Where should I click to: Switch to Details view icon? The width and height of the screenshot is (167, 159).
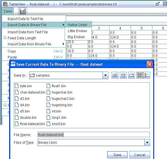[147, 75]
